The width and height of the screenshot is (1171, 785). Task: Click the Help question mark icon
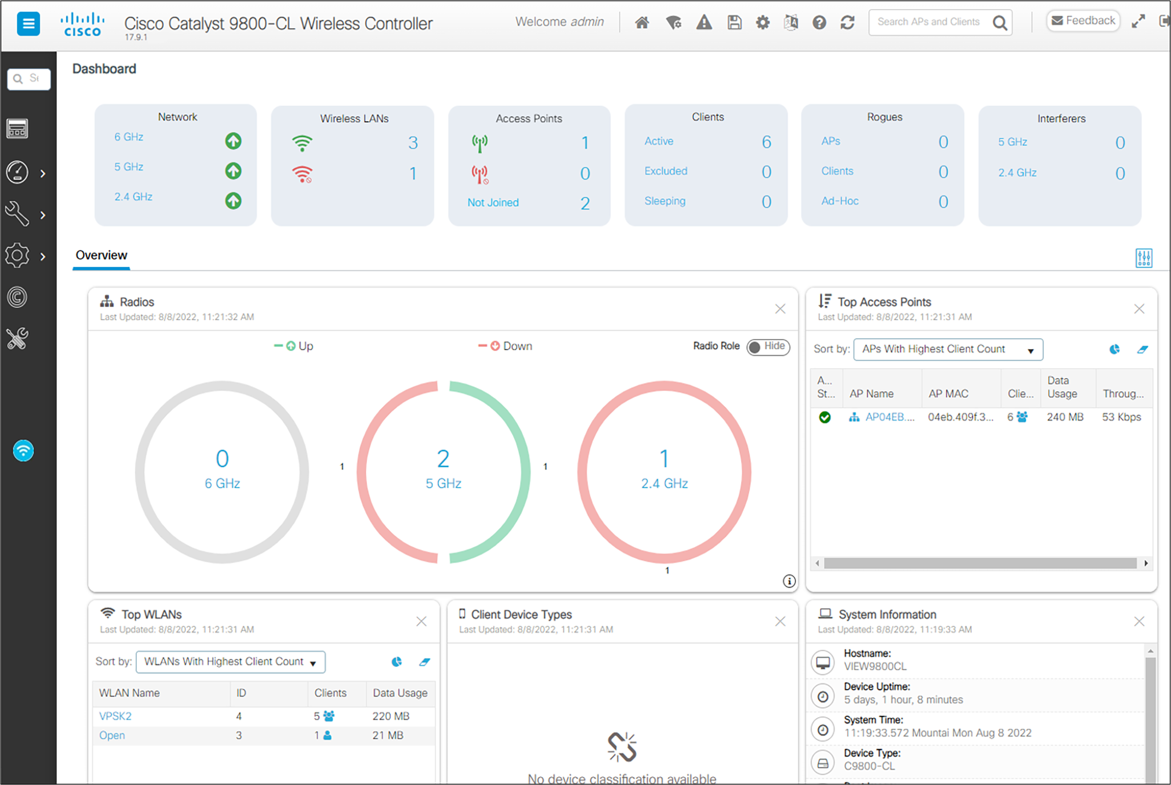(x=819, y=23)
